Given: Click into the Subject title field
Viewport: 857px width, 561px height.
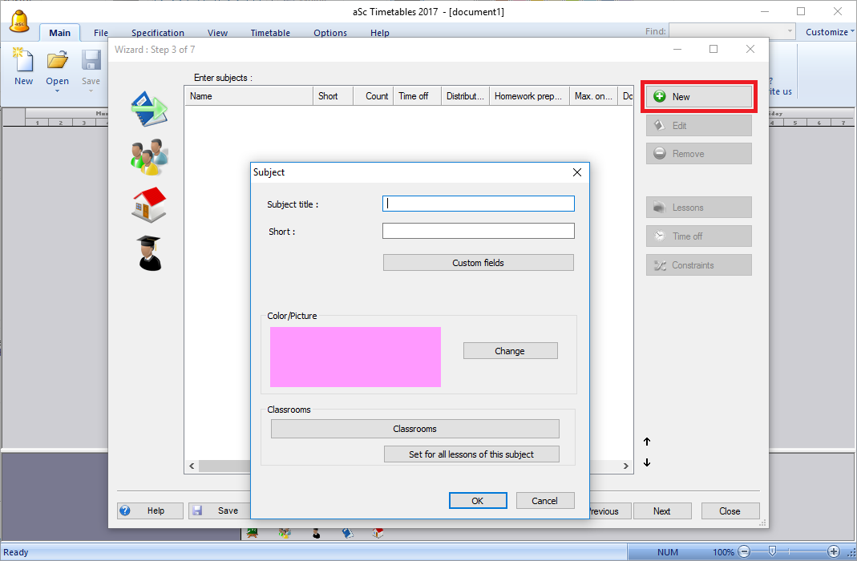Looking at the screenshot, I should click(478, 204).
